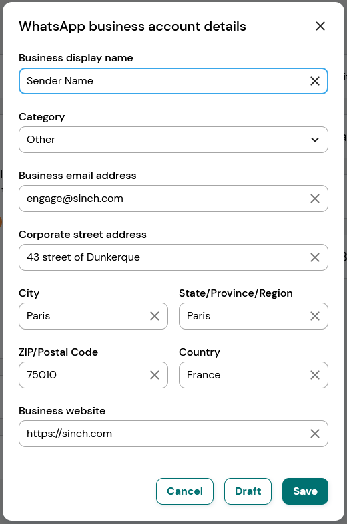Open the Category dropdown showing Other
This screenshot has height=524, width=347.
pos(173,140)
